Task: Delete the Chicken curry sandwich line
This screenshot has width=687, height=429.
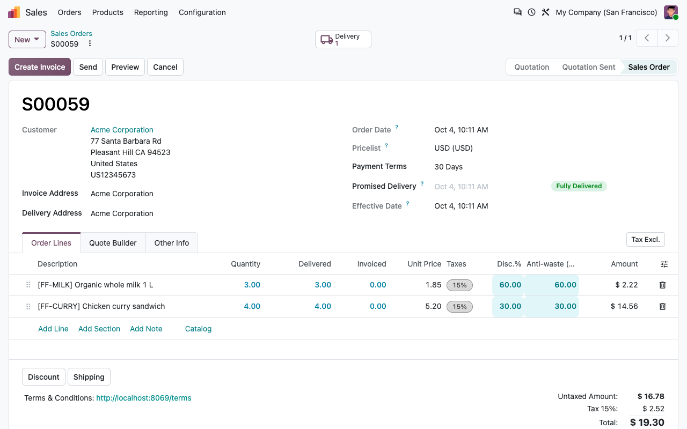Action: (662, 307)
